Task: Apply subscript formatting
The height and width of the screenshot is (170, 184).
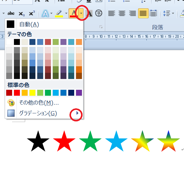Action: 22,14
